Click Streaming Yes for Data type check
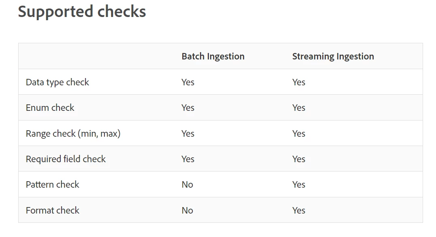The width and height of the screenshot is (436, 237). click(299, 82)
